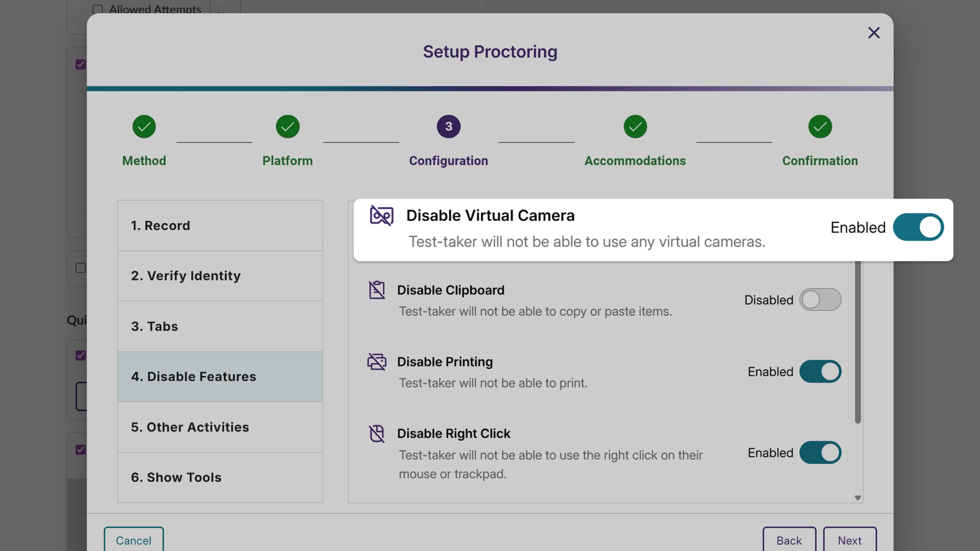Screen dimensions: 980x551
Task: Click the Method step checkmark
Action: [x=144, y=126]
